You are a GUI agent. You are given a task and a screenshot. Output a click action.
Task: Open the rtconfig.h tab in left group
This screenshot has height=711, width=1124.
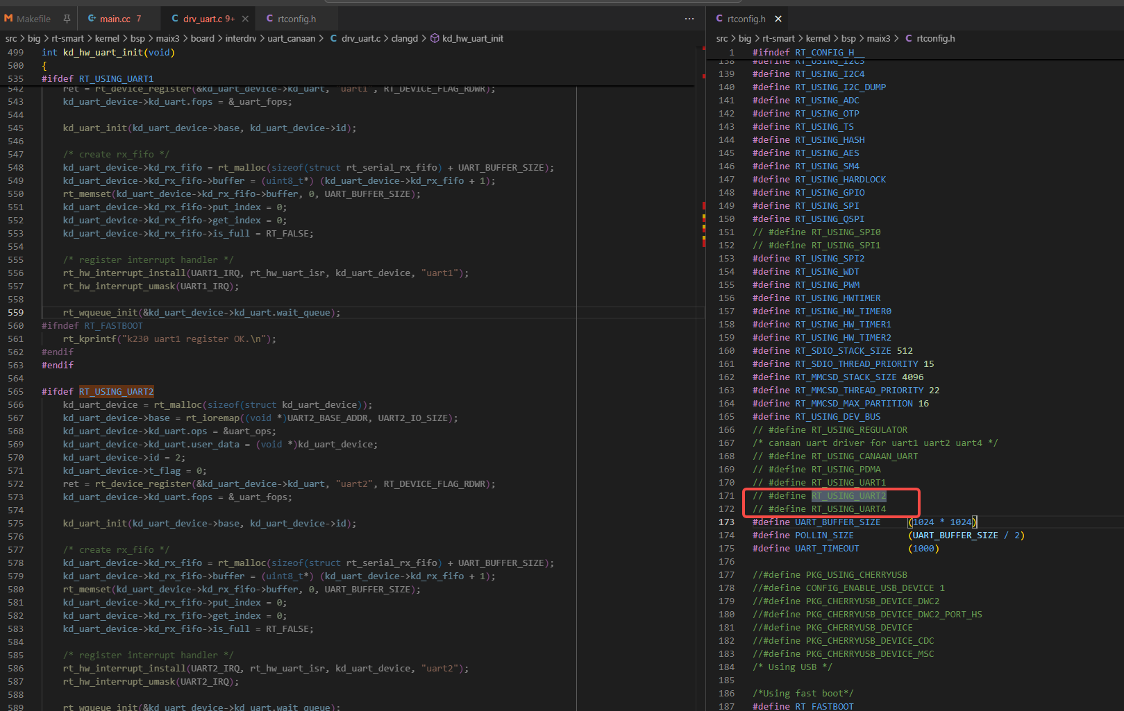(296, 19)
